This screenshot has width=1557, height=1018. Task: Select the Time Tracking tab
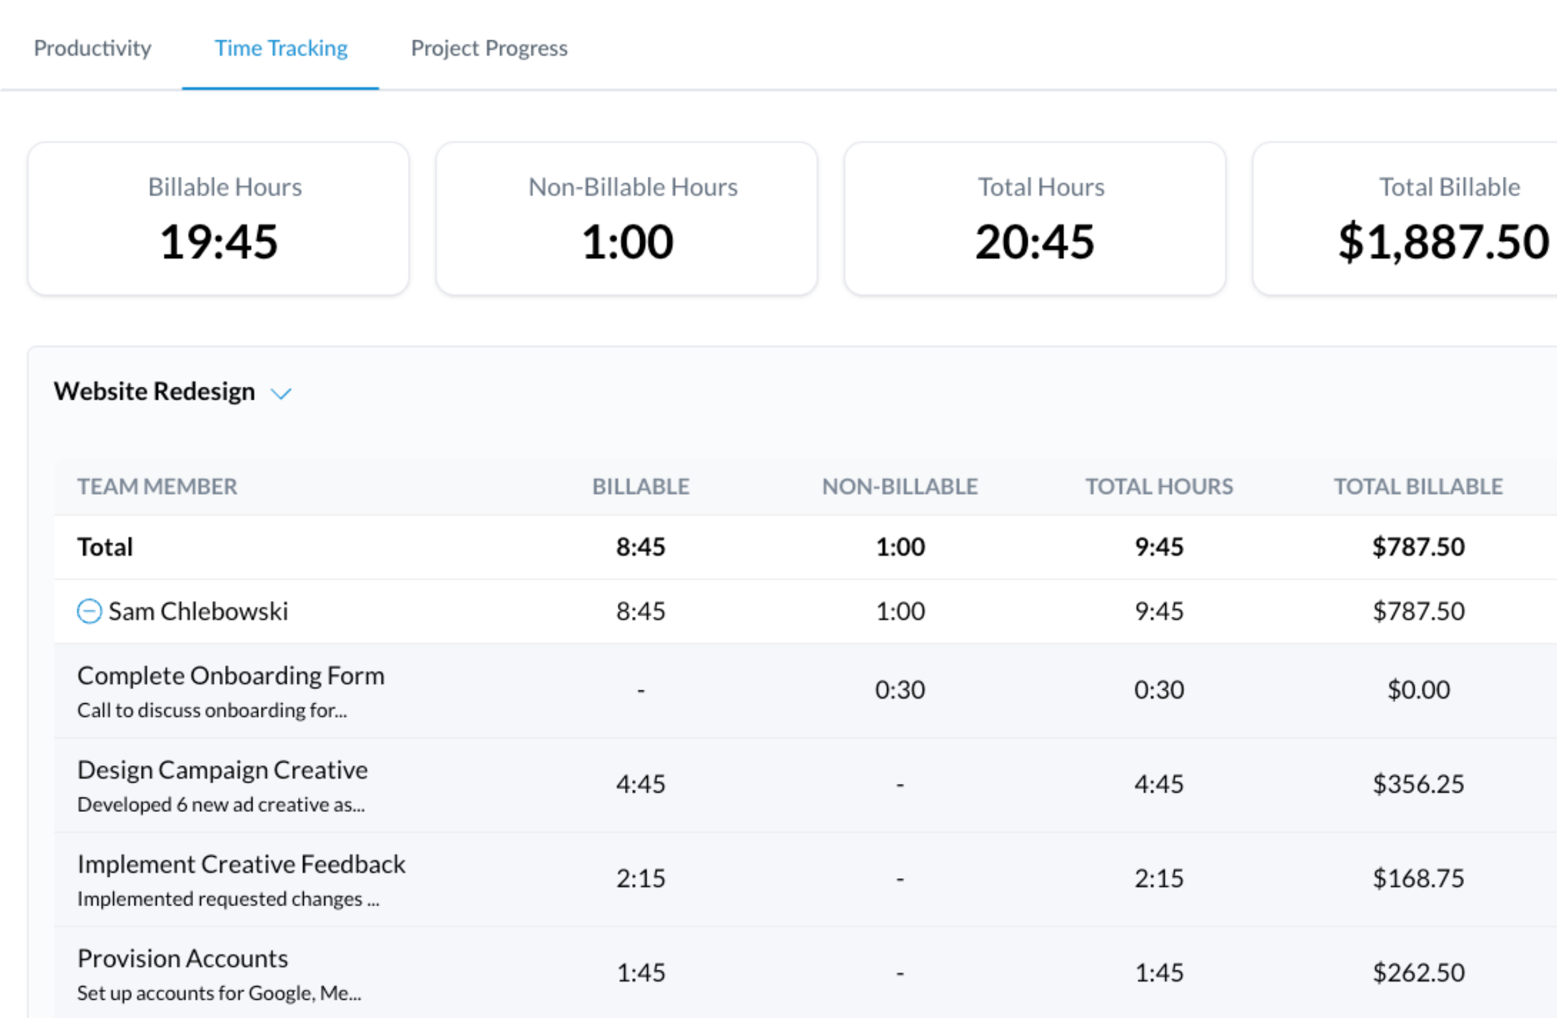click(x=281, y=48)
